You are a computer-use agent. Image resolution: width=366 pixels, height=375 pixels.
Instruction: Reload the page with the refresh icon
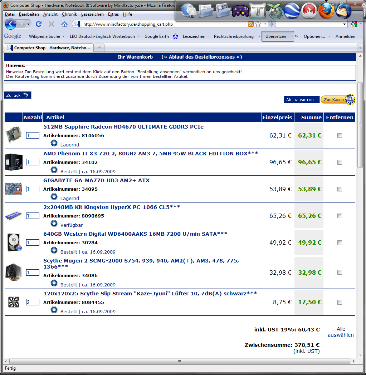tap(39, 24)
